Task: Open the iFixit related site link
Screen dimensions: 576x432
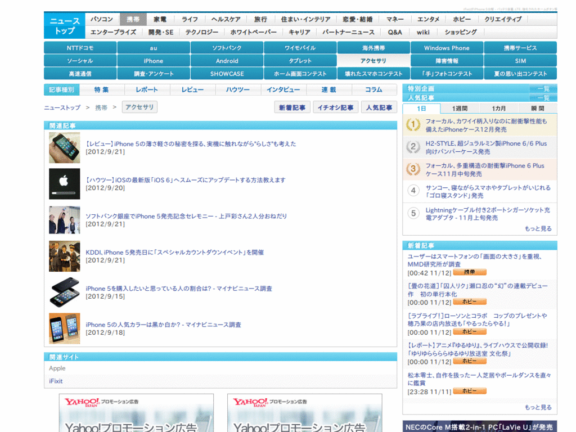Action: [x=56, y=381]
